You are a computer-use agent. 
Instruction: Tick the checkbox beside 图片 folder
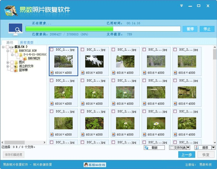(12, 62)
